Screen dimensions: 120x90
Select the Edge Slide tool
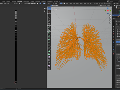pos(49,60)
